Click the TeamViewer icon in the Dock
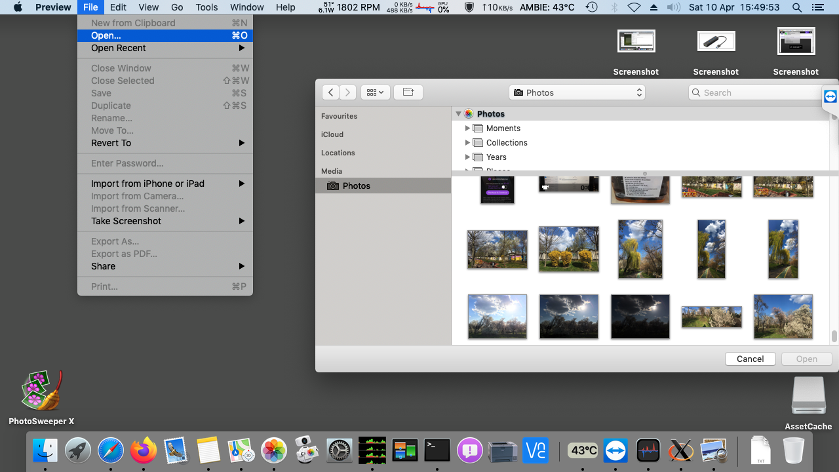 pyautogui.click(x=615, y=450)
